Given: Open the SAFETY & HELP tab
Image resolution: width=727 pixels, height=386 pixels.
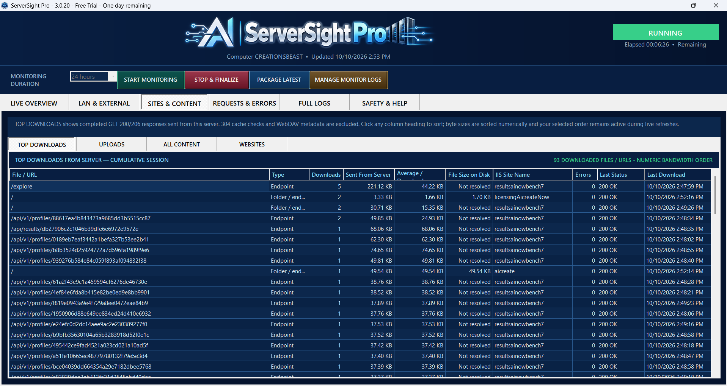Looking at the screenshot, I should click(x=385, y=103).
